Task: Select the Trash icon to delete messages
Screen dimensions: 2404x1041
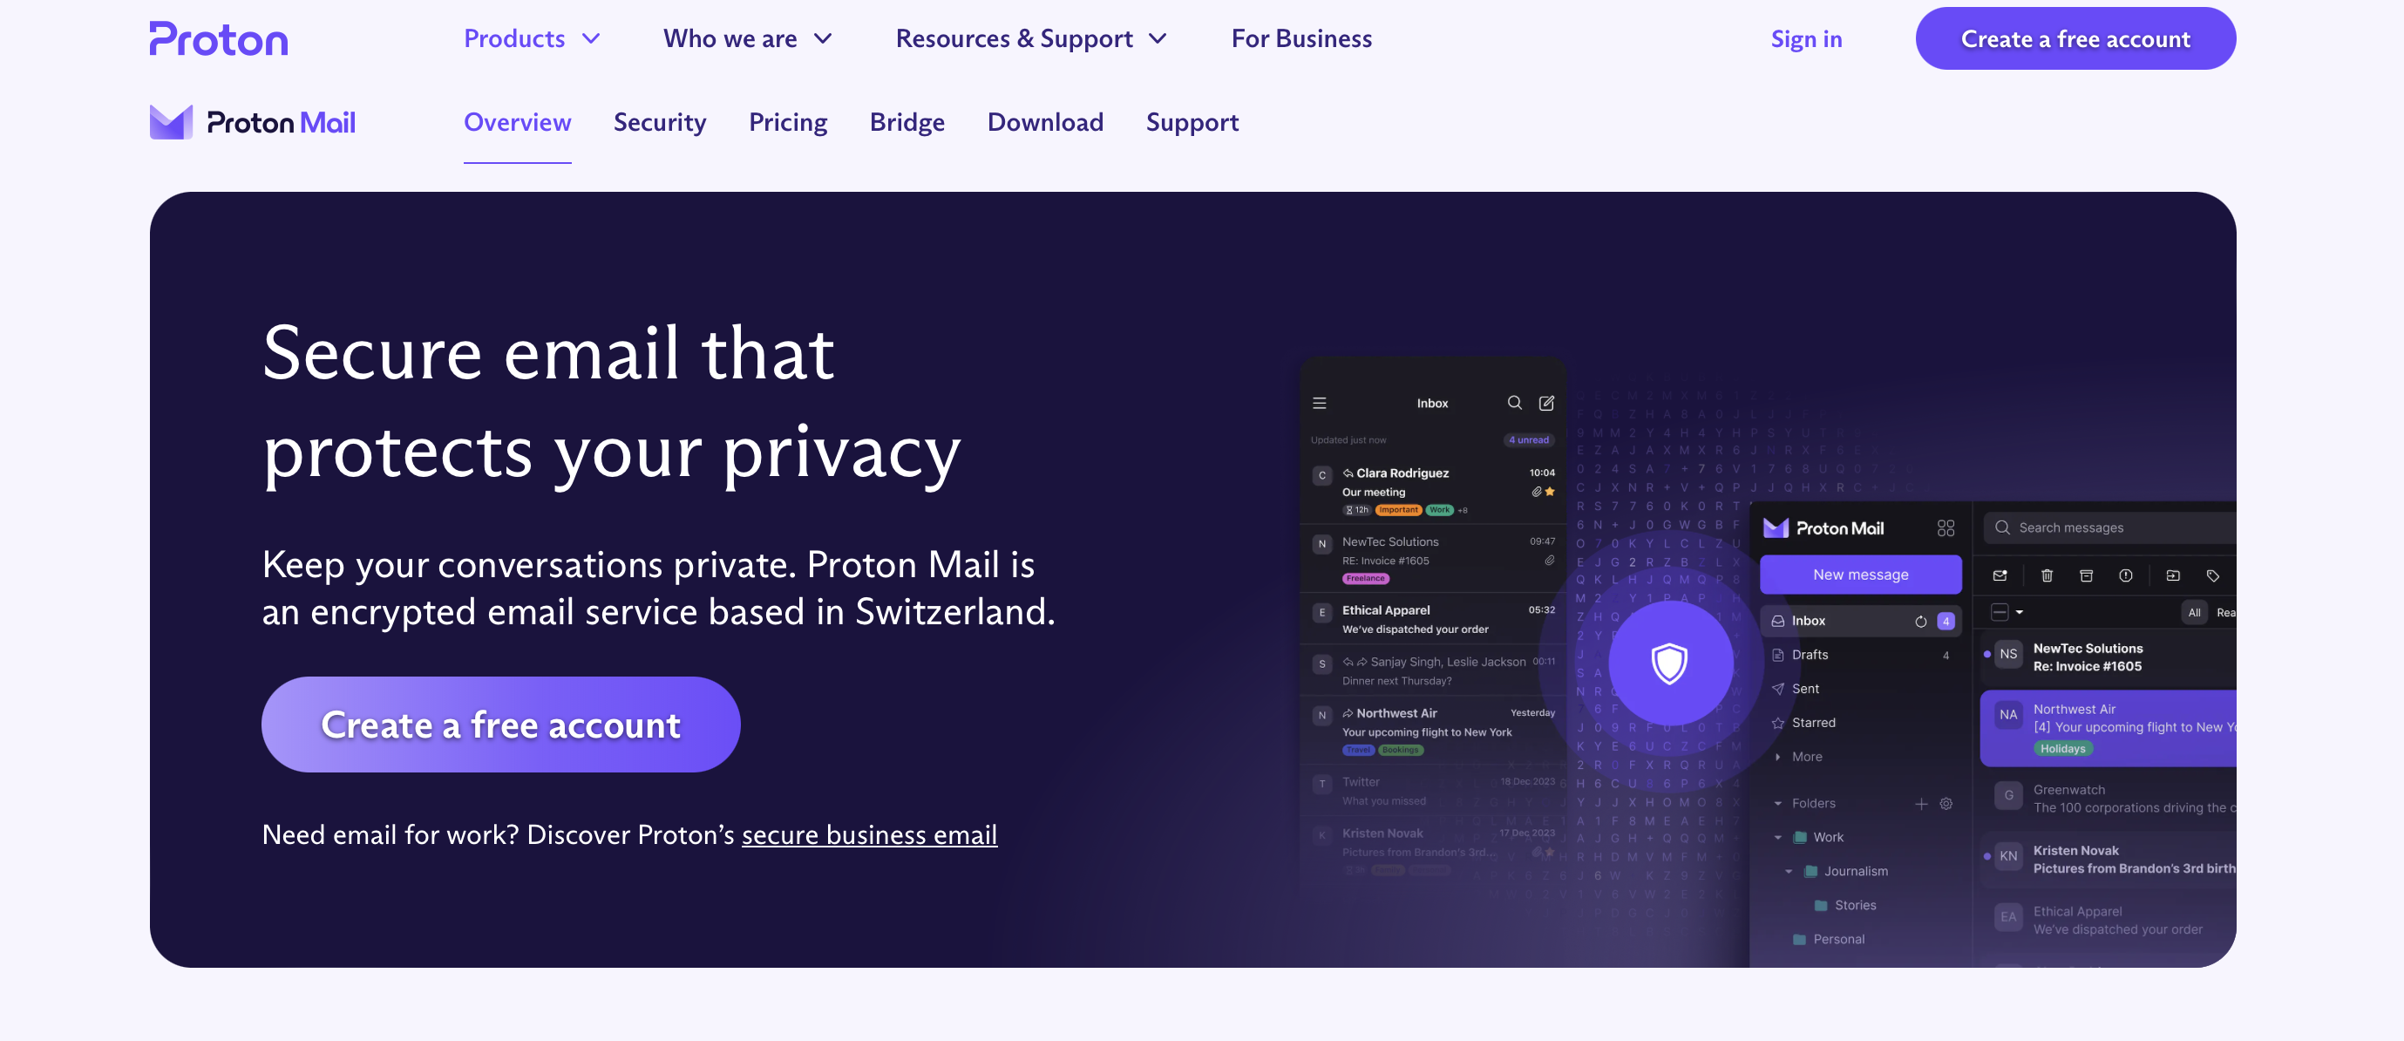Action: coord(2048,576)
